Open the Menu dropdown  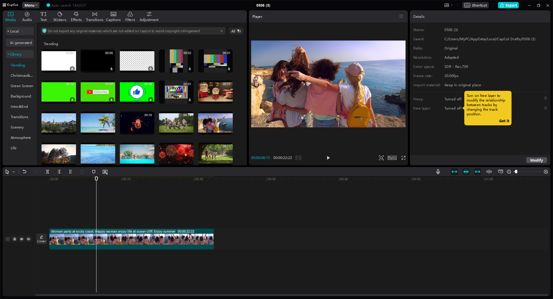31,5
